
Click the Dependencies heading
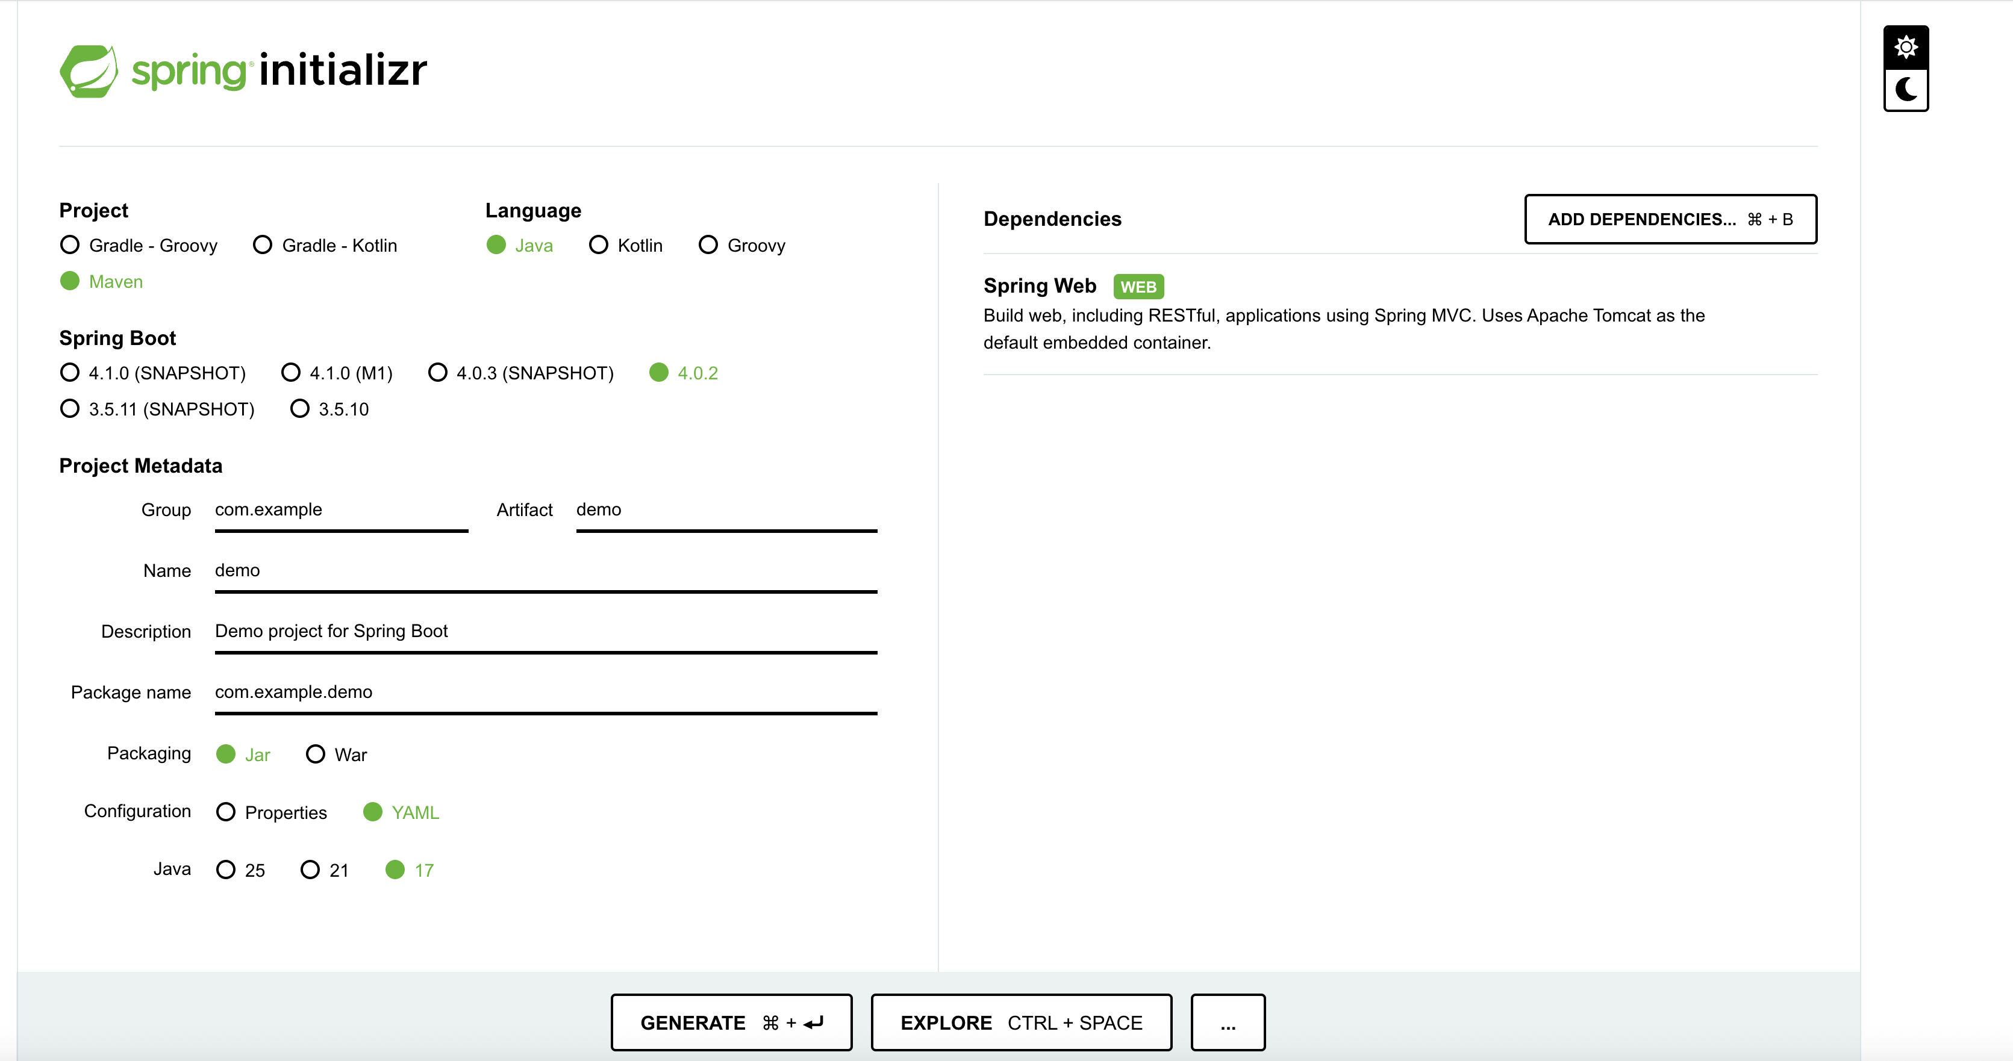pyautogui.click(x=1052, y=219)
